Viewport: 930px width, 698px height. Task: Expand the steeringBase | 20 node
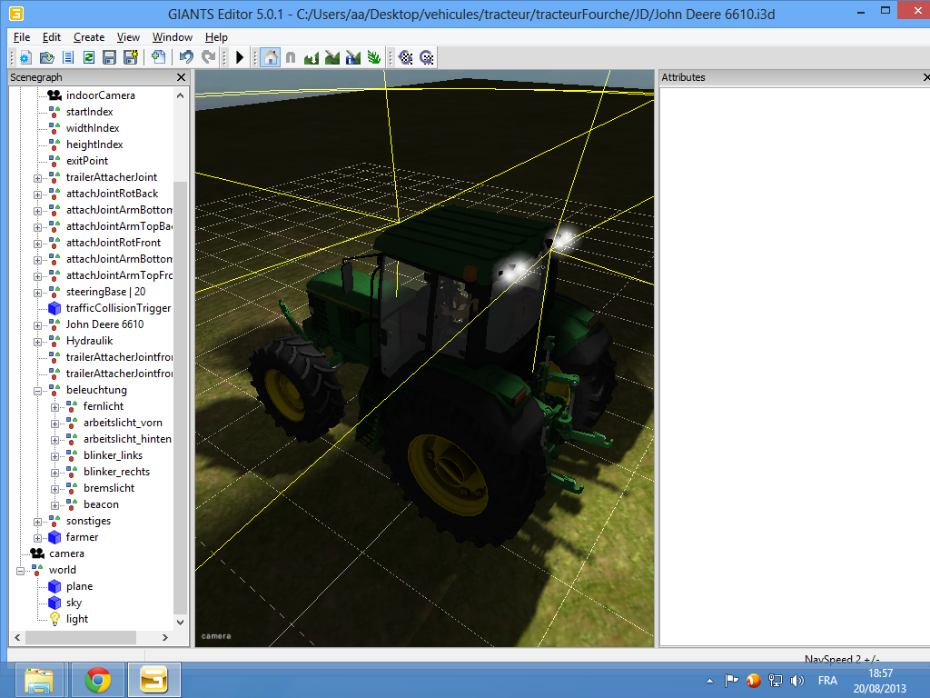tap(37, 293)
